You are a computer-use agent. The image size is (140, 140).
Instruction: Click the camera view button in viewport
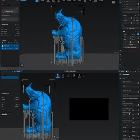coord(22,65)
